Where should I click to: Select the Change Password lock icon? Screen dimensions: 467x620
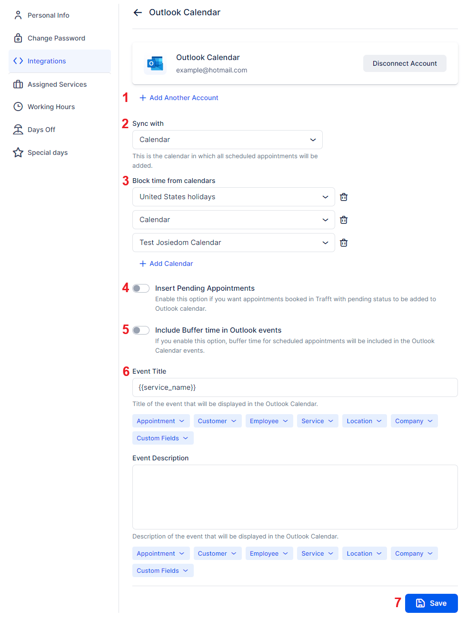18,38
